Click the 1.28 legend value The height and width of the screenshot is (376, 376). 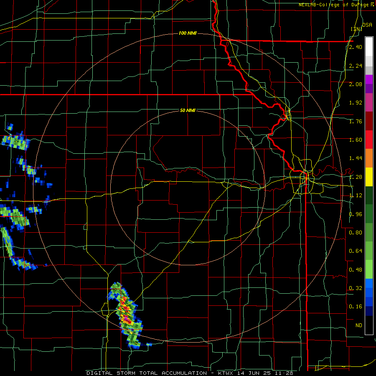[x=356, y=177]
